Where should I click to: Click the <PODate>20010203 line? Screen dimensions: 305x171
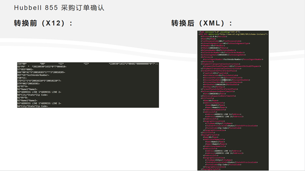coord(214,48)
